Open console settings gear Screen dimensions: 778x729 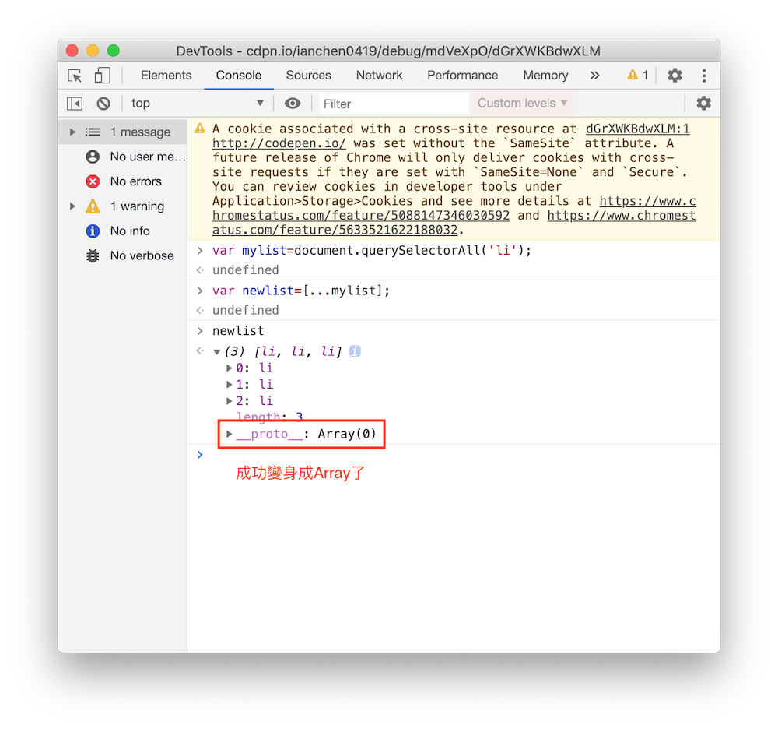(703, 104)
